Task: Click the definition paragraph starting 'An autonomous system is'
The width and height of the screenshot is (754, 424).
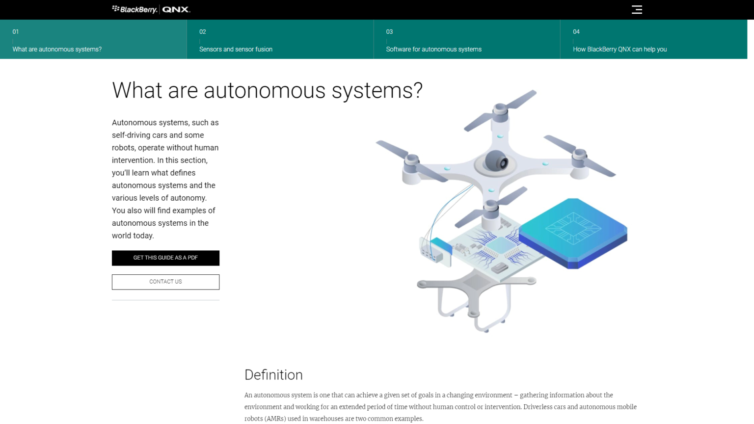Action: click(x=440, y=407)
